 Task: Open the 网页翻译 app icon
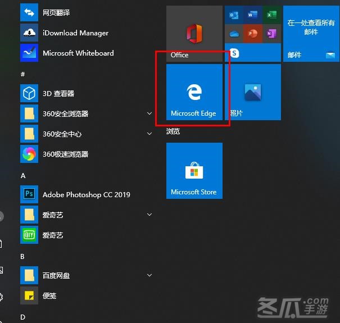[x=29, y=12]
